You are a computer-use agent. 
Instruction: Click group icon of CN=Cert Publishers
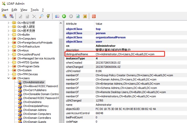(x=20, y=90)
